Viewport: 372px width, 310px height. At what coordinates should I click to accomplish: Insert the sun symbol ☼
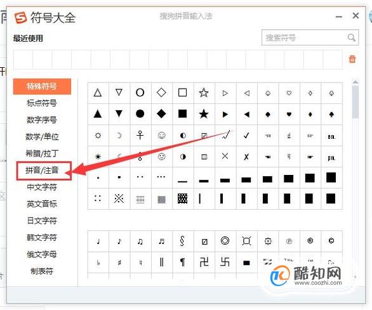[98, 135]
